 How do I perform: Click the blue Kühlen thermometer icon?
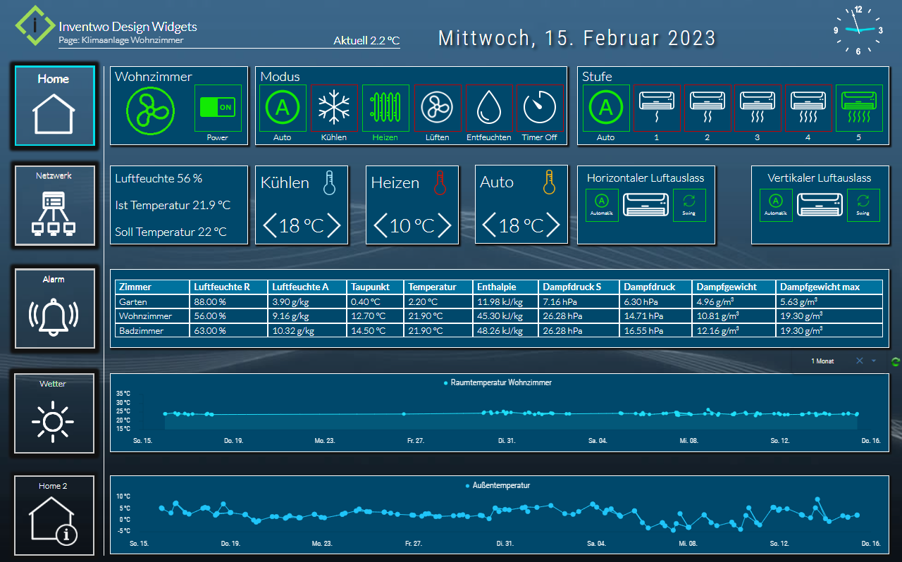point(330,182)
